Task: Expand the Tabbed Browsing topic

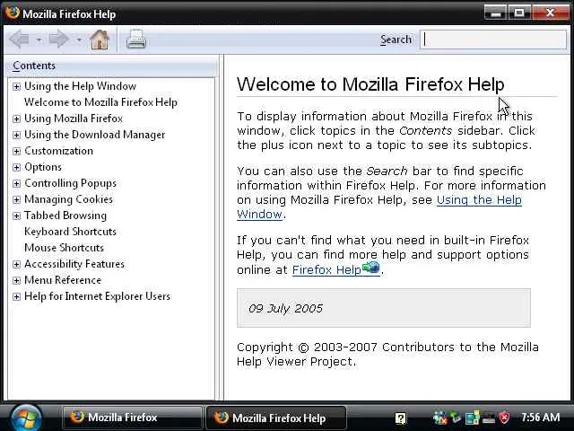Action: pos(16,215)
